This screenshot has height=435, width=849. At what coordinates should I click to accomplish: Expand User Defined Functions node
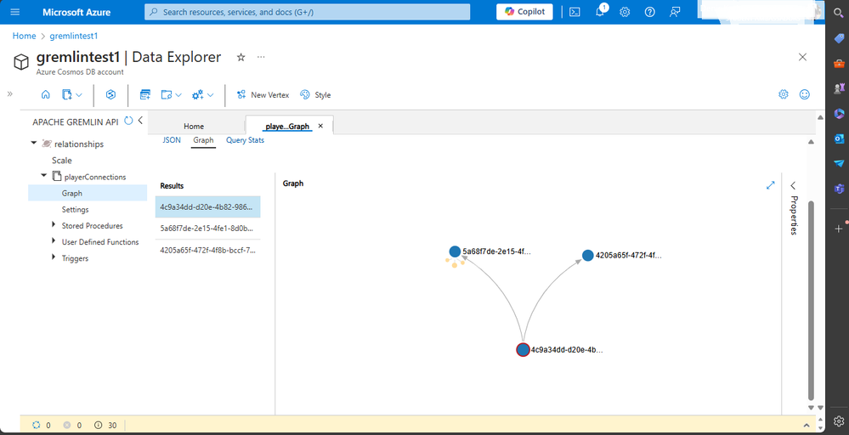(53, 240)
